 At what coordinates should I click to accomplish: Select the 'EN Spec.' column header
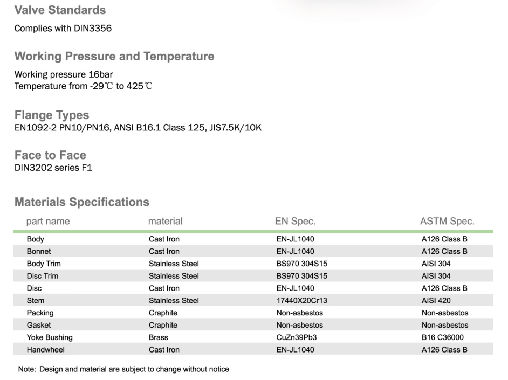295,221
